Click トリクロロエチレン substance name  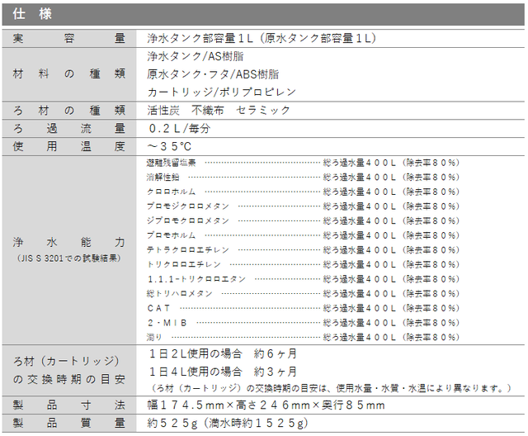(x=183, y=264)
